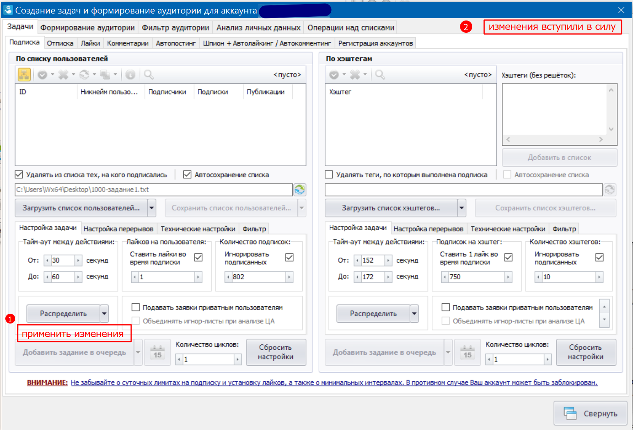Toggle 'Ставить 1 лайк во время подписки'
Image resolution: width=633 pixels, height=430 pixels.
[508, 257]
